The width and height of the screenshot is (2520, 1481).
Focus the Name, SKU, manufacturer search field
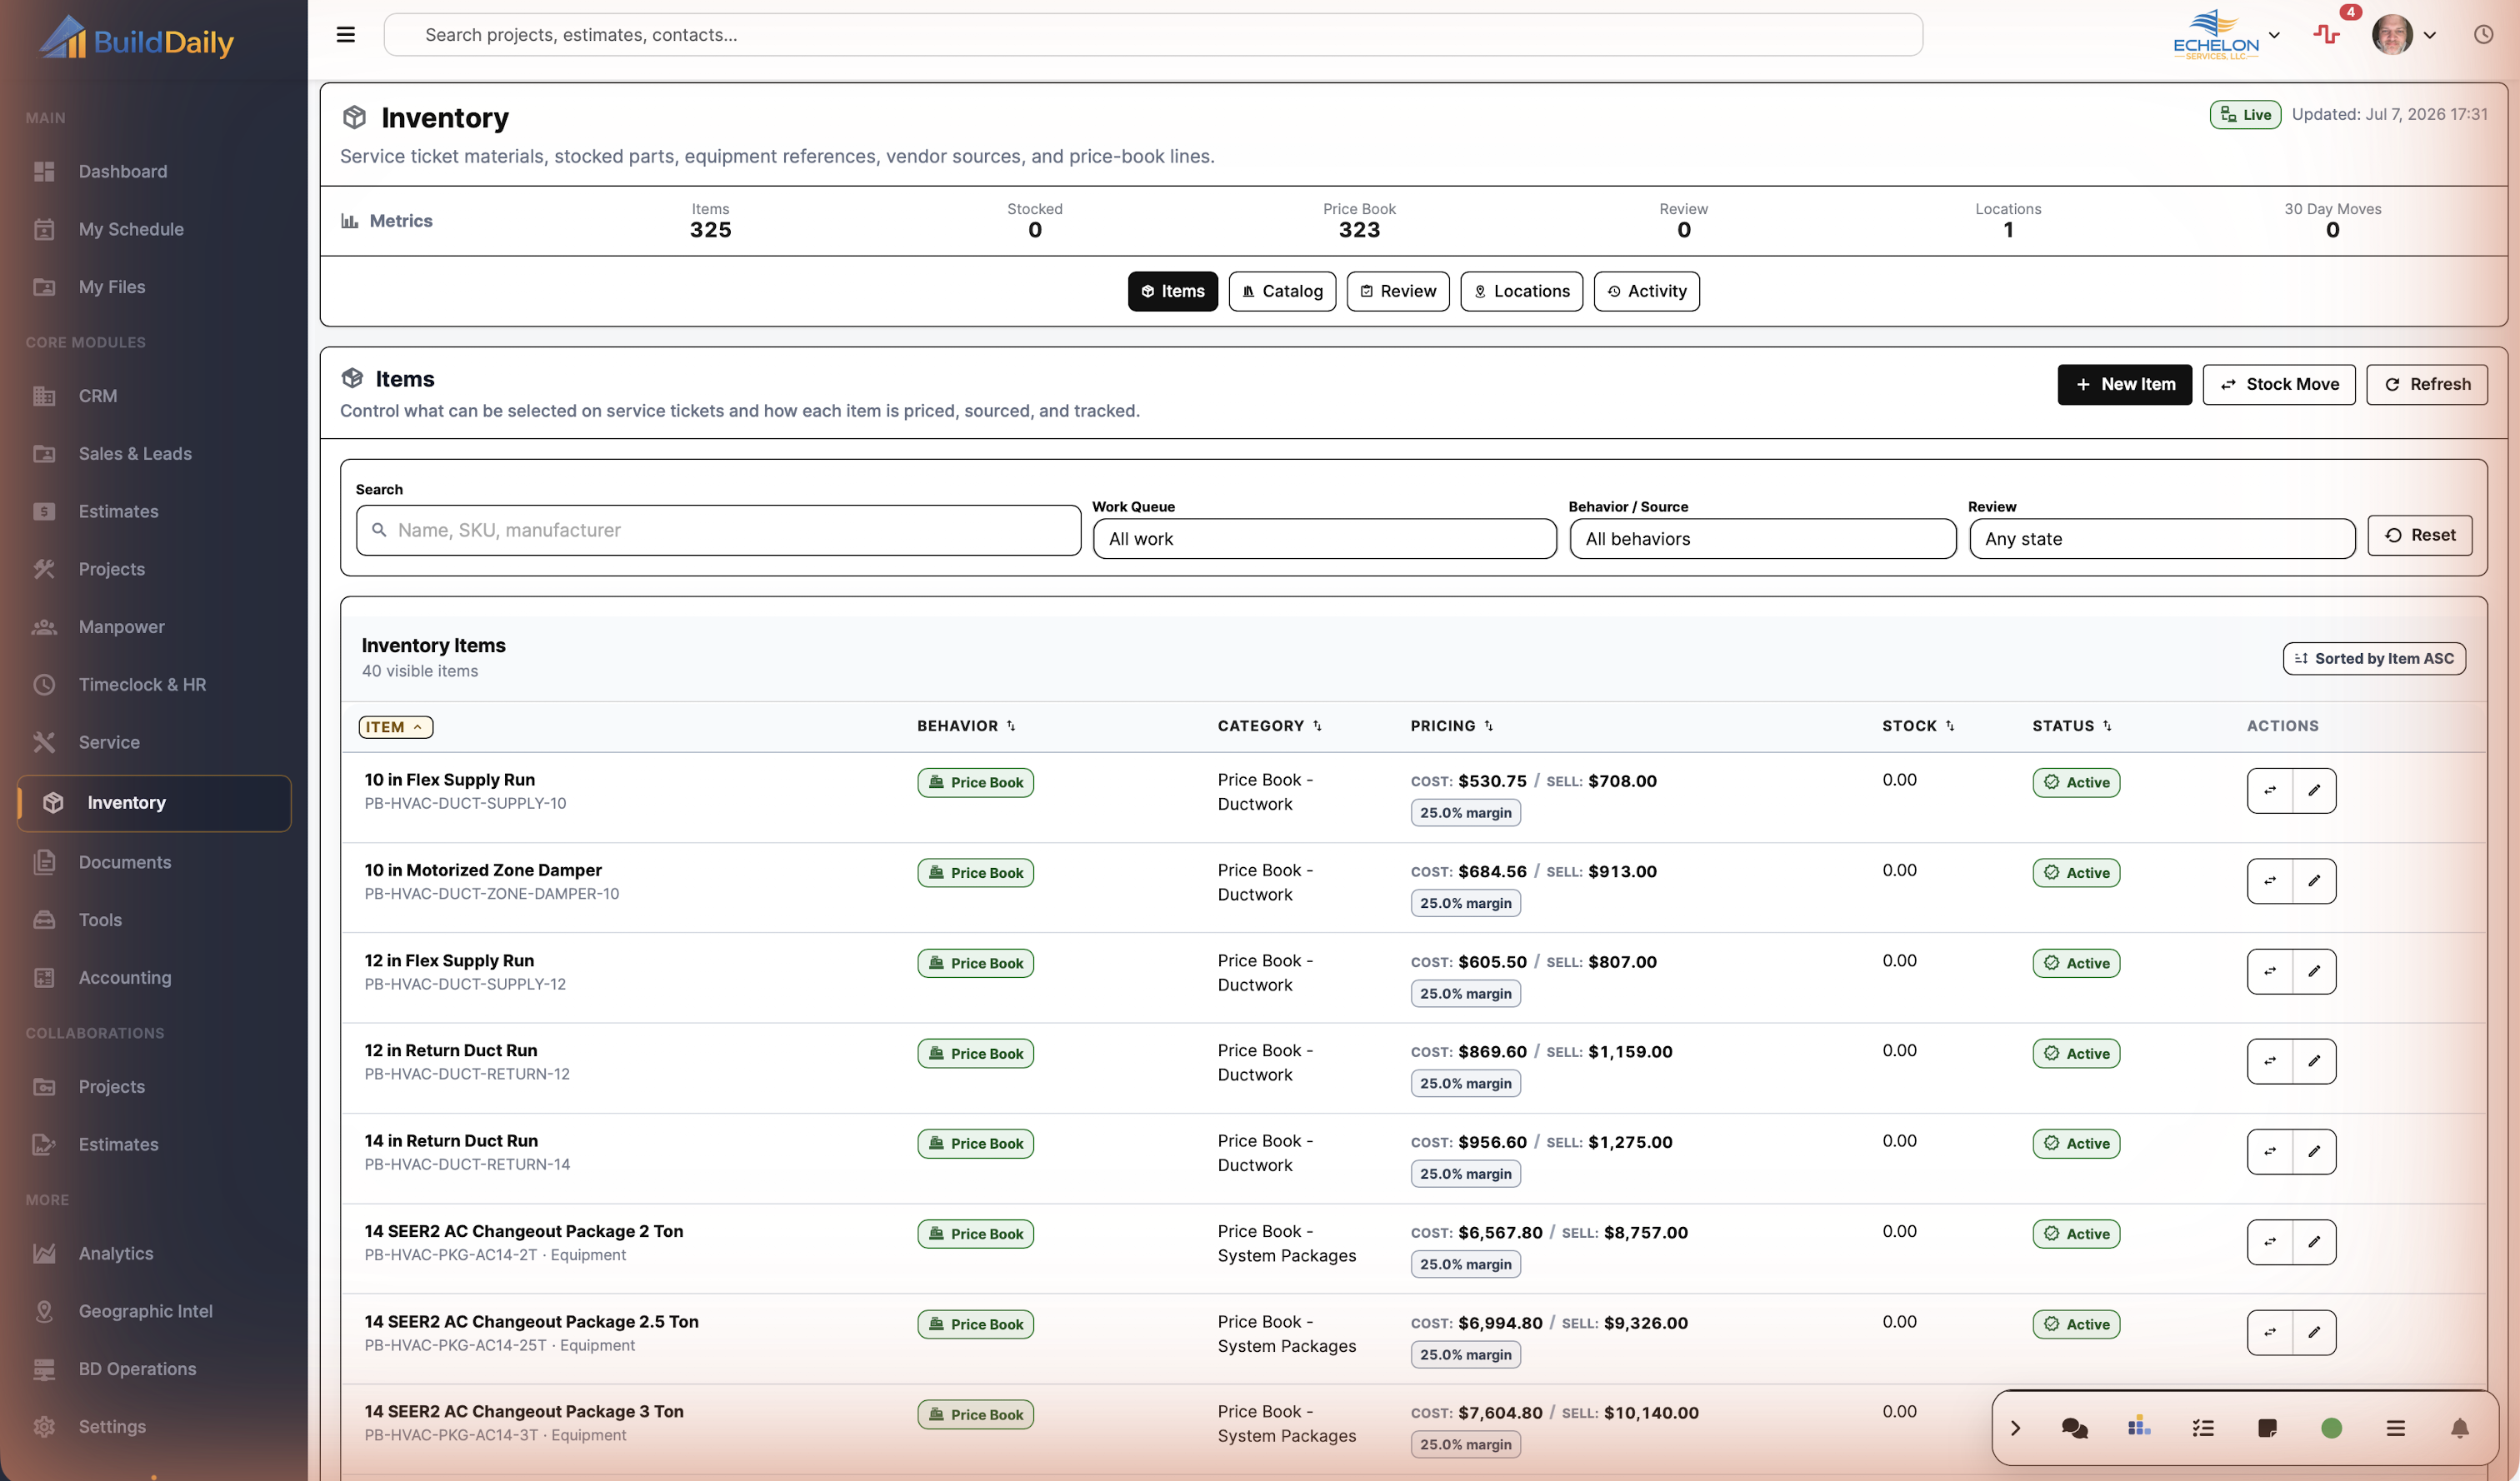(718, 531)
